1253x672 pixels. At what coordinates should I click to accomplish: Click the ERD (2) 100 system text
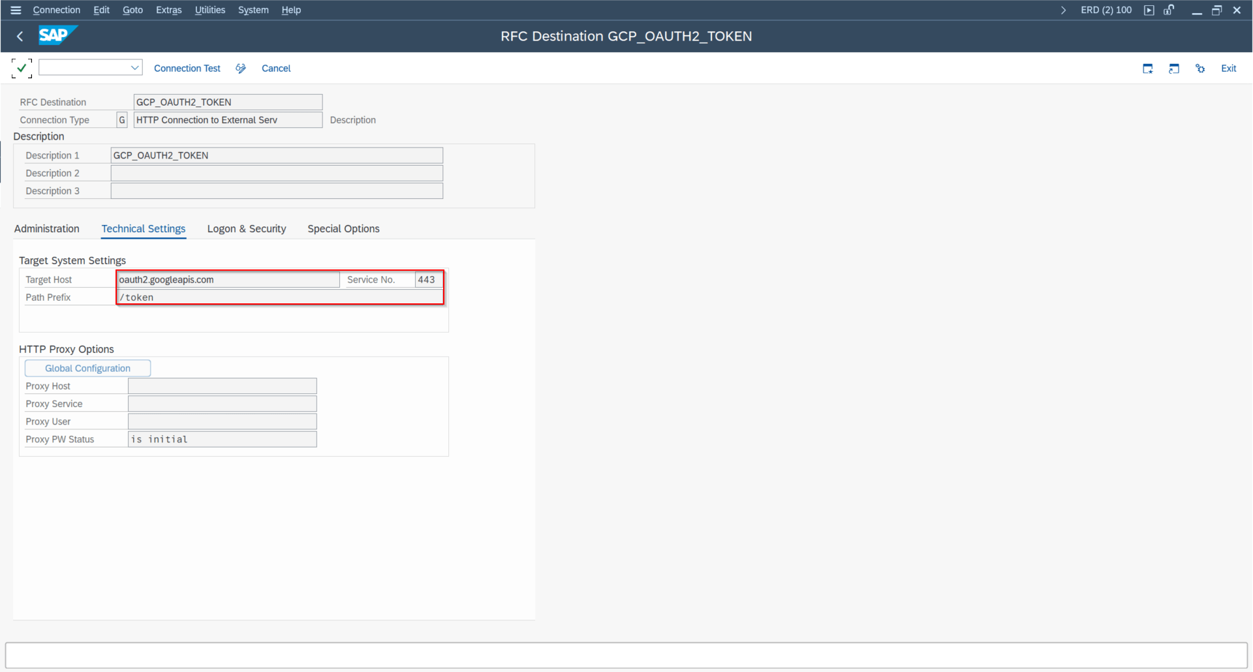(1106, 10)
